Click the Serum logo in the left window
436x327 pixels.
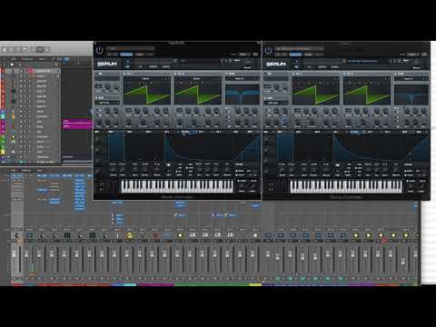(x=107, y=64)
